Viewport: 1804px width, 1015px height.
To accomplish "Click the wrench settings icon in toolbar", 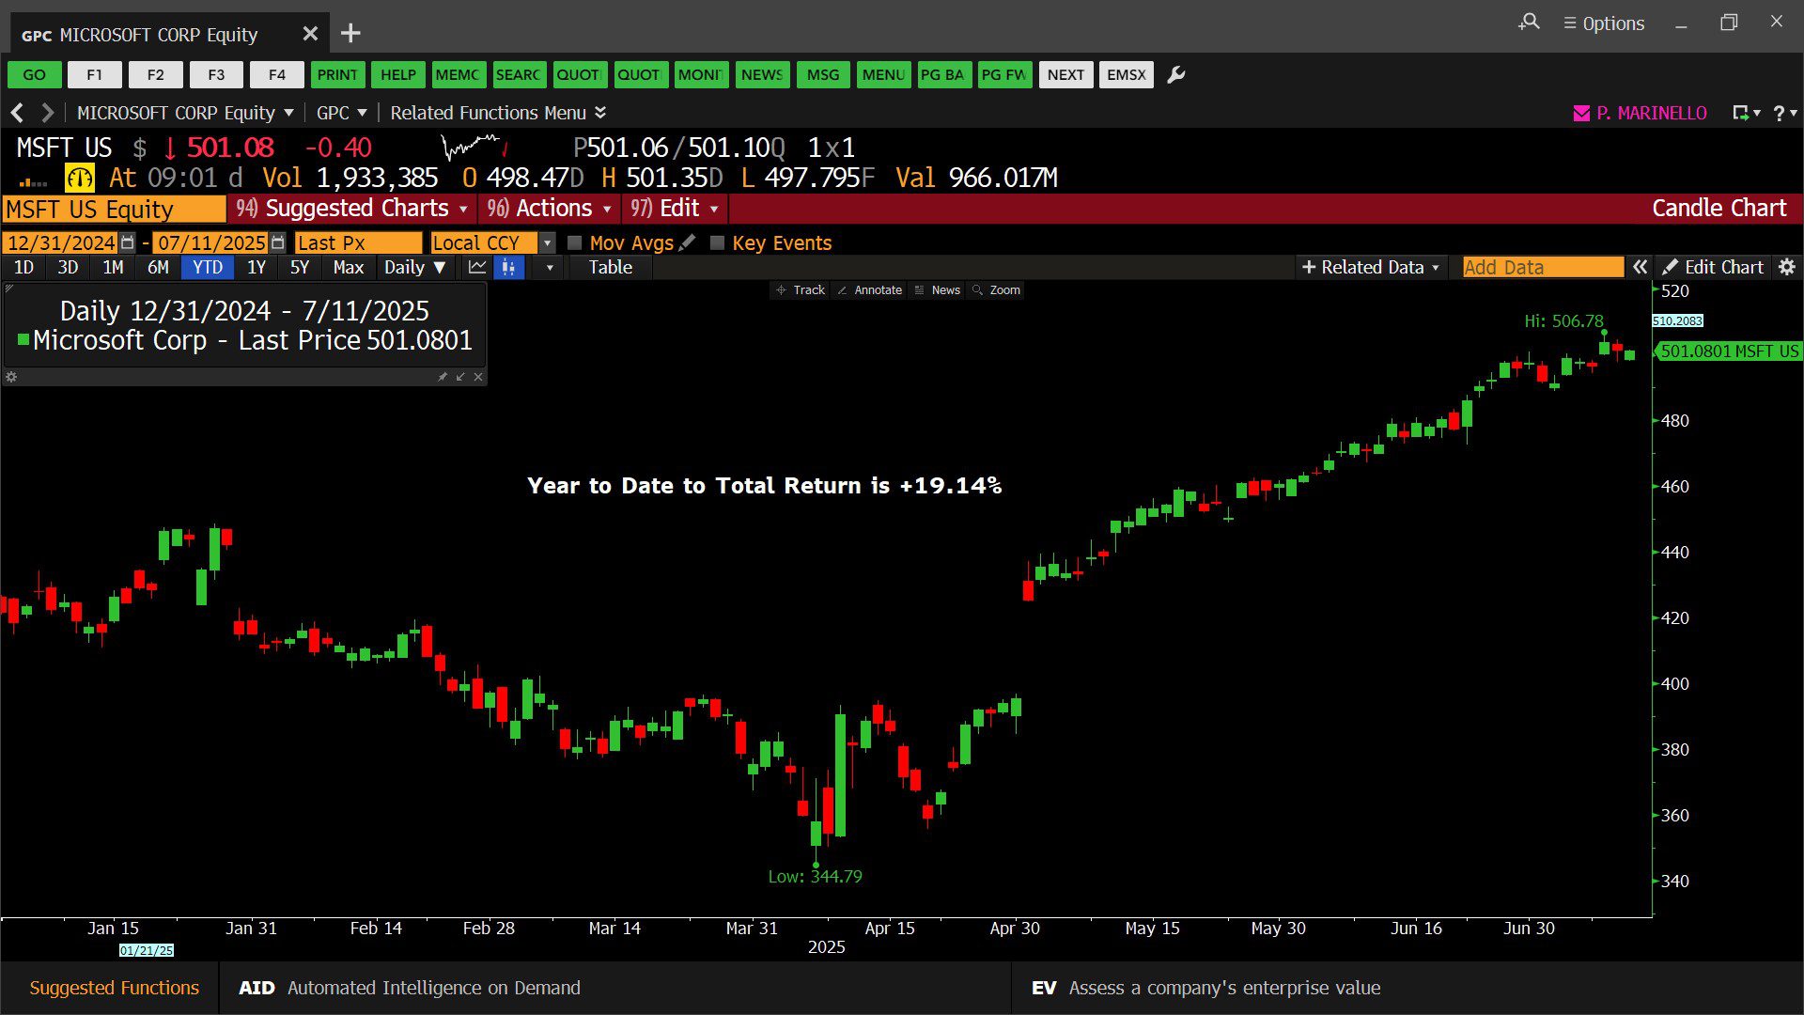I will click(1175, 74).
